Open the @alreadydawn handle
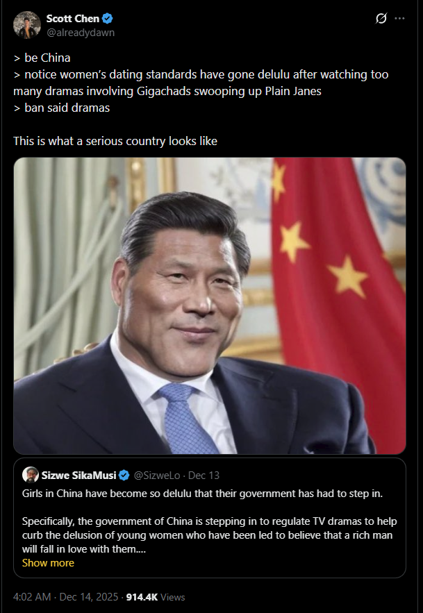423x613 pixels. [x=80, y=33]
